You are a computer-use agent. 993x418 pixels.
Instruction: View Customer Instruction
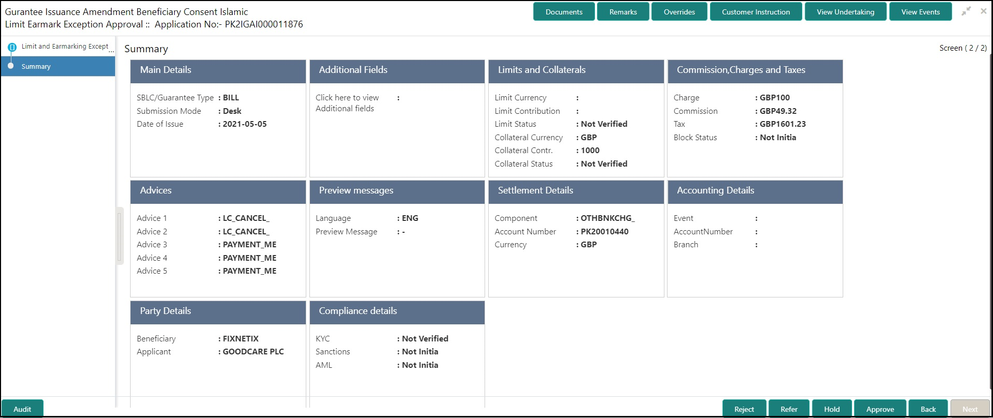756,12
